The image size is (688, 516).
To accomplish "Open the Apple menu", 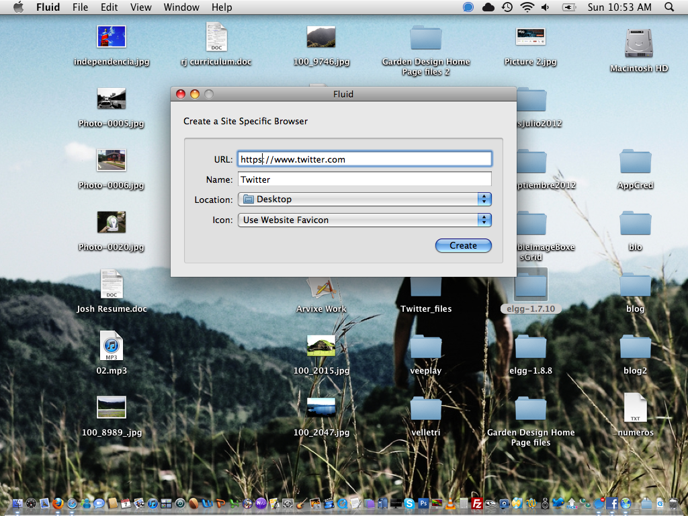I will [x=18, y=7].
